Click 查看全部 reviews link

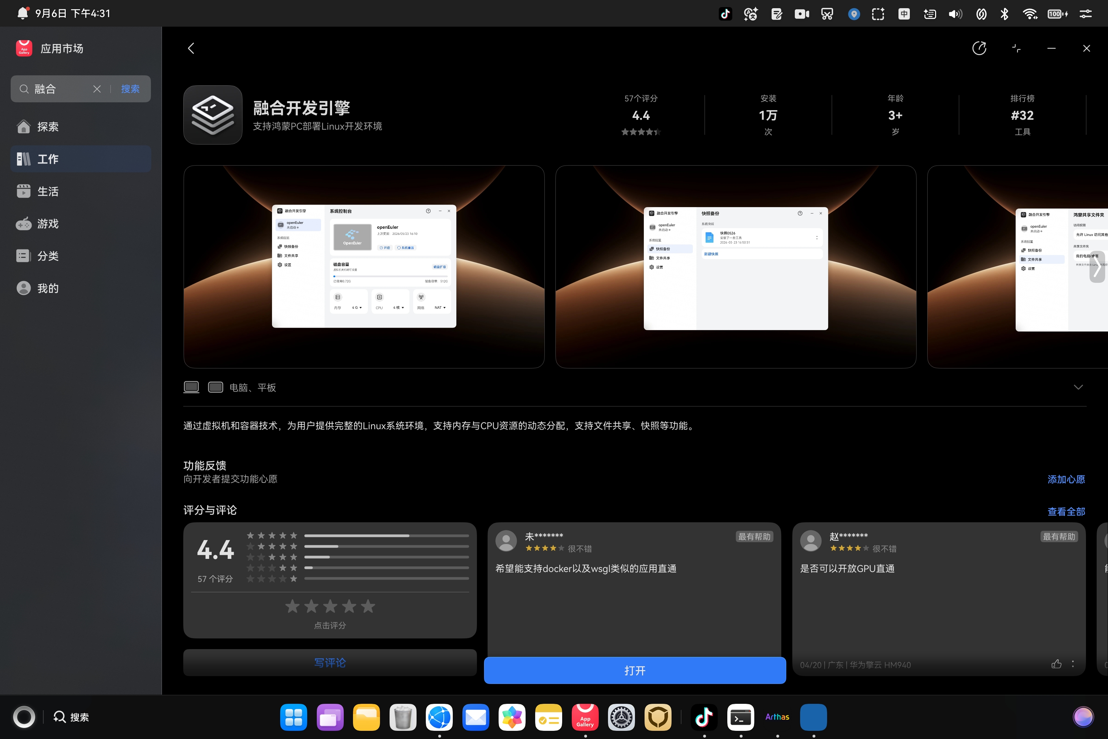(1066, 511)
